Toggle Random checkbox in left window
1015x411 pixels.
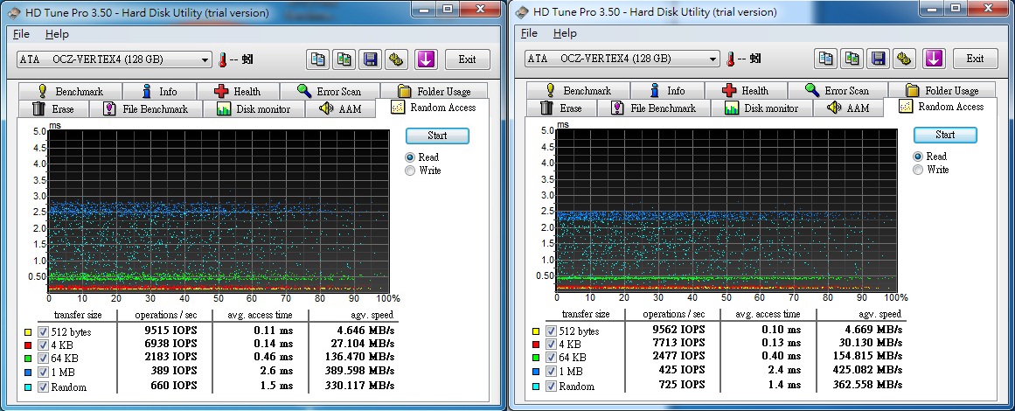tap(43, 387)
